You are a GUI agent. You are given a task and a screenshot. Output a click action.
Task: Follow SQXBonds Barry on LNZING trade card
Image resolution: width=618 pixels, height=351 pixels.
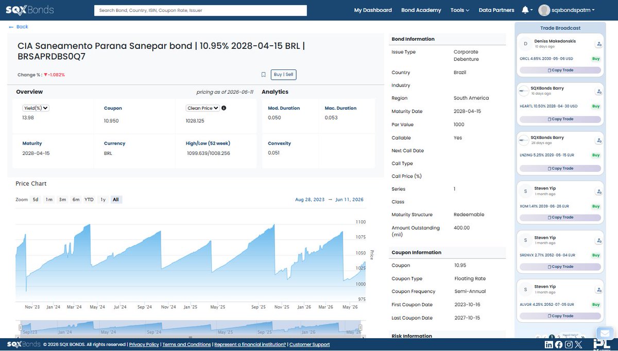point(598,141)
